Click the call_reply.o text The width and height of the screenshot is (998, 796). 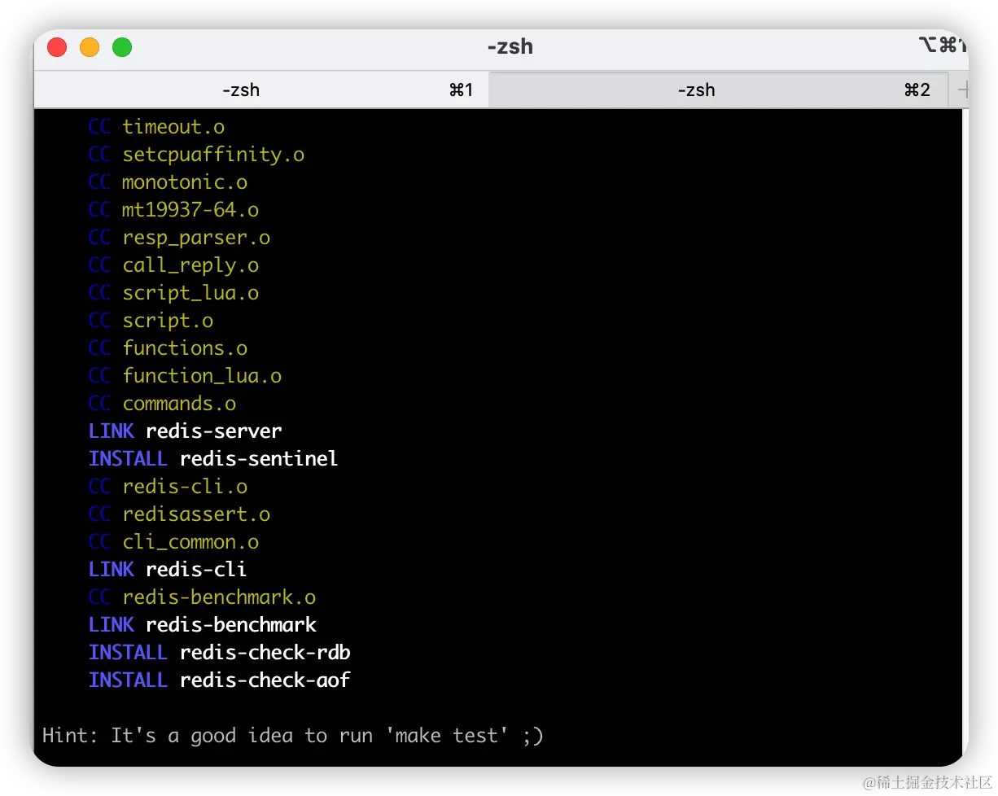pyautogui.click(x=190, y=265)
